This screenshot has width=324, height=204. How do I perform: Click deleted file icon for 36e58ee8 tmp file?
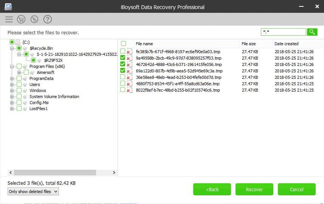click(x=129, y=77)
